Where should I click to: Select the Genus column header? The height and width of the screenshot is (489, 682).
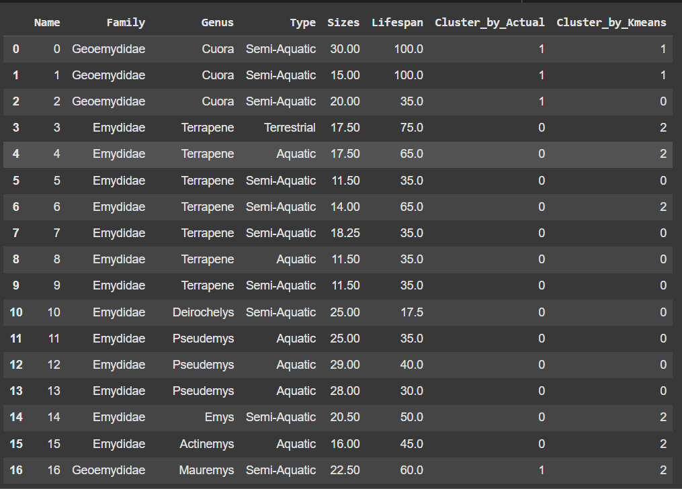[217, 23]
